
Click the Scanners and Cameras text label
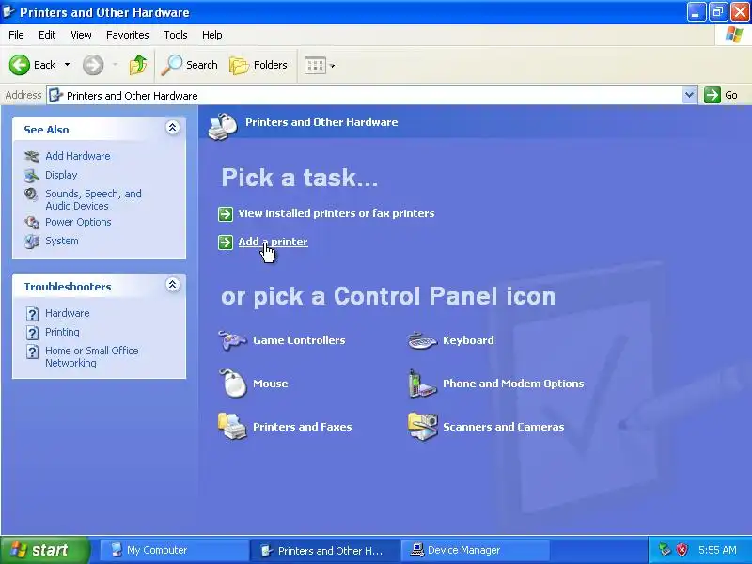(504, 427)
